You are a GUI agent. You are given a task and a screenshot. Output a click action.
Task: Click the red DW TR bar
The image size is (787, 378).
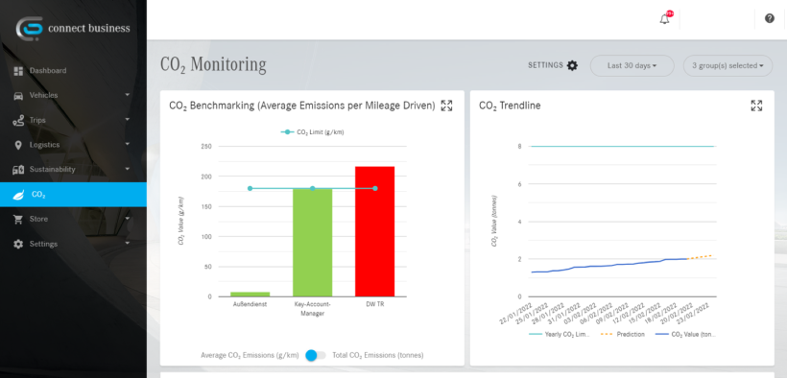click(x=375, y=231)
